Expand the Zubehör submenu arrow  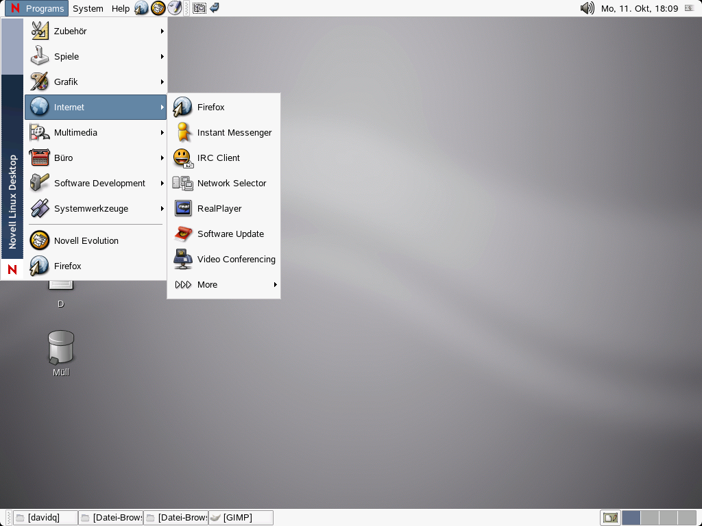[162, 31]
